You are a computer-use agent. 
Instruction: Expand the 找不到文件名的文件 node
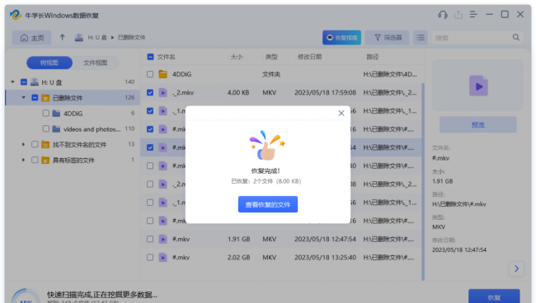click(x=24, y=144)
